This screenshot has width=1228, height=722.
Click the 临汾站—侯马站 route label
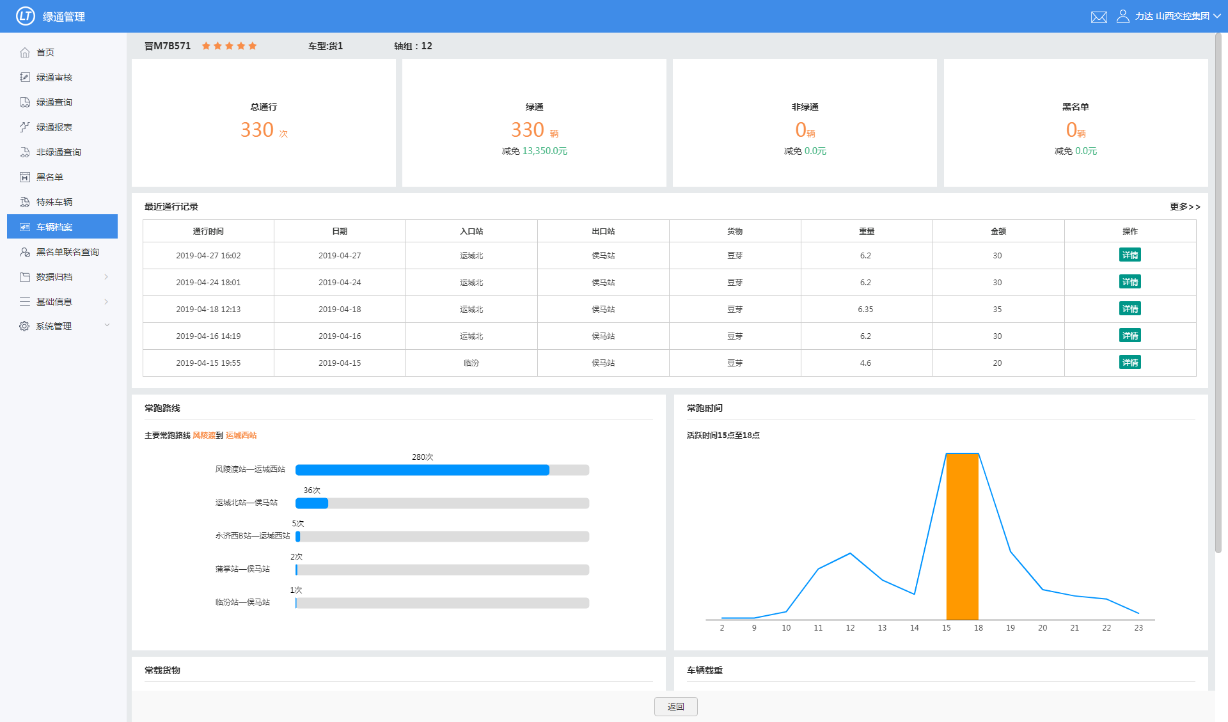(x=242, y=602)
